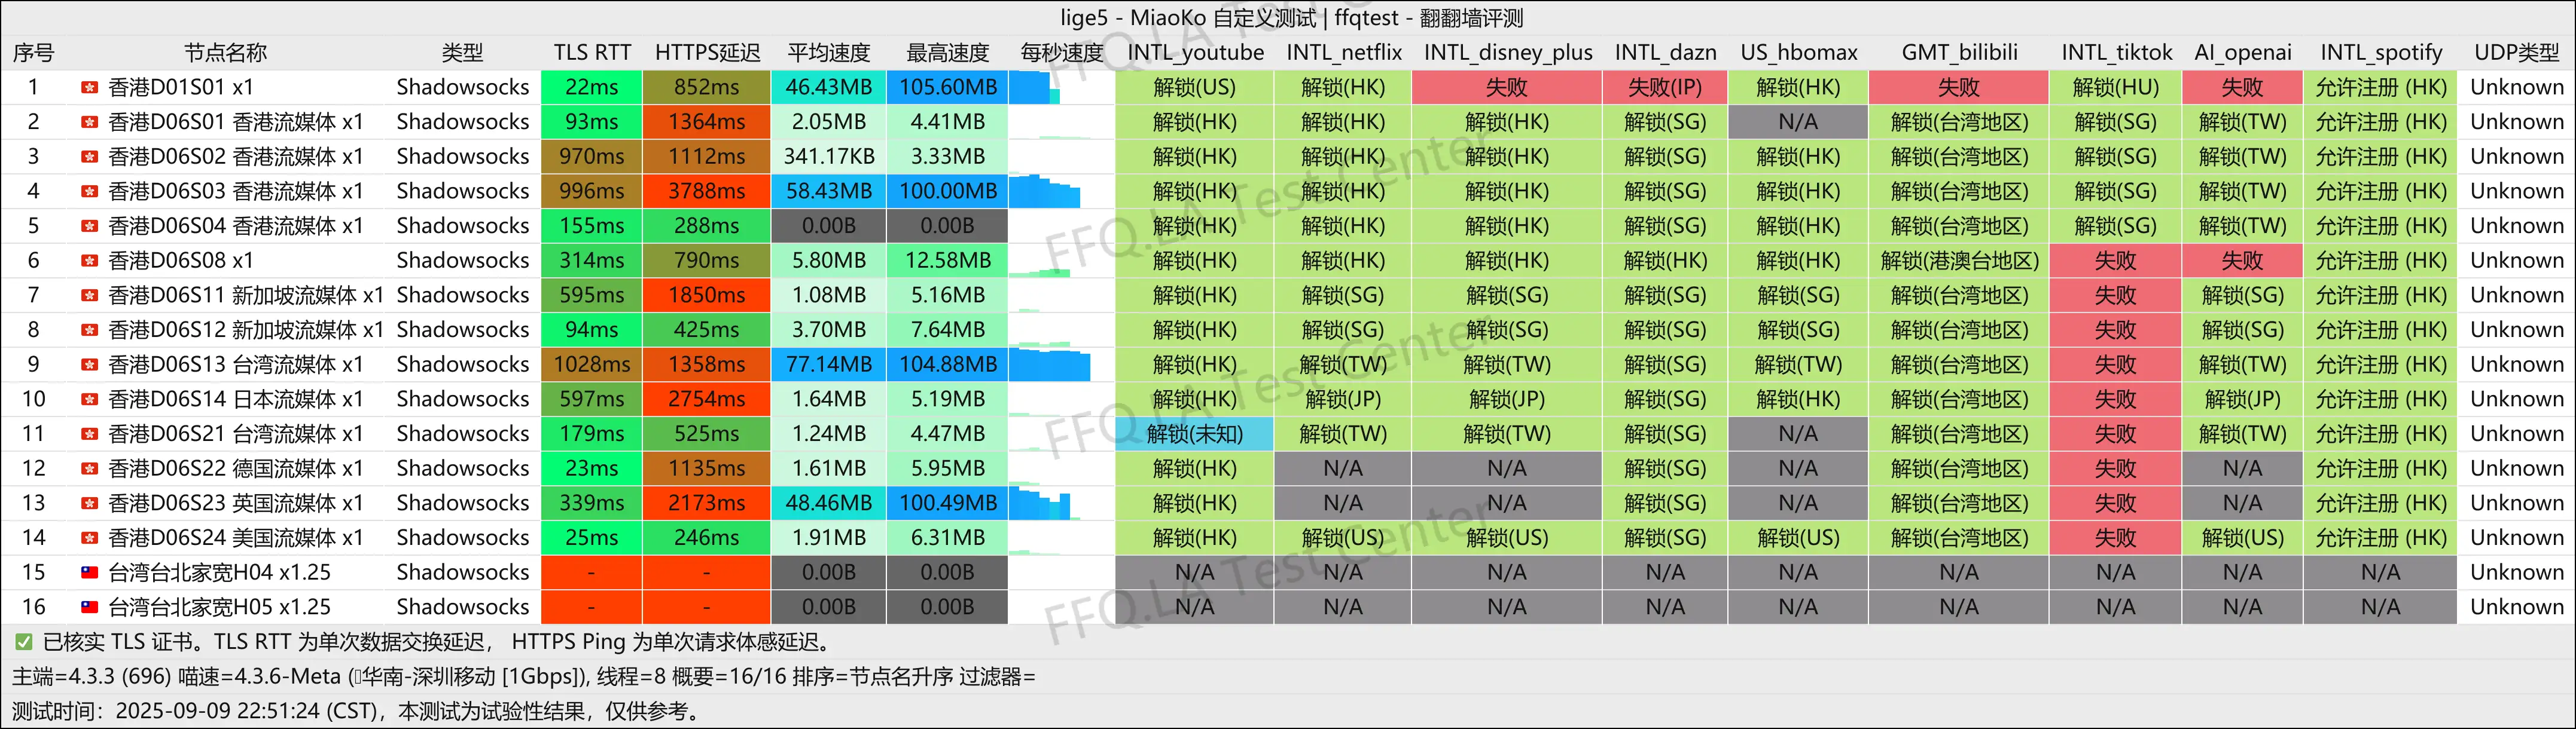Click the 失败(IP) dazn cell
Viewport: 2576px width, 729px height.
1665,88
